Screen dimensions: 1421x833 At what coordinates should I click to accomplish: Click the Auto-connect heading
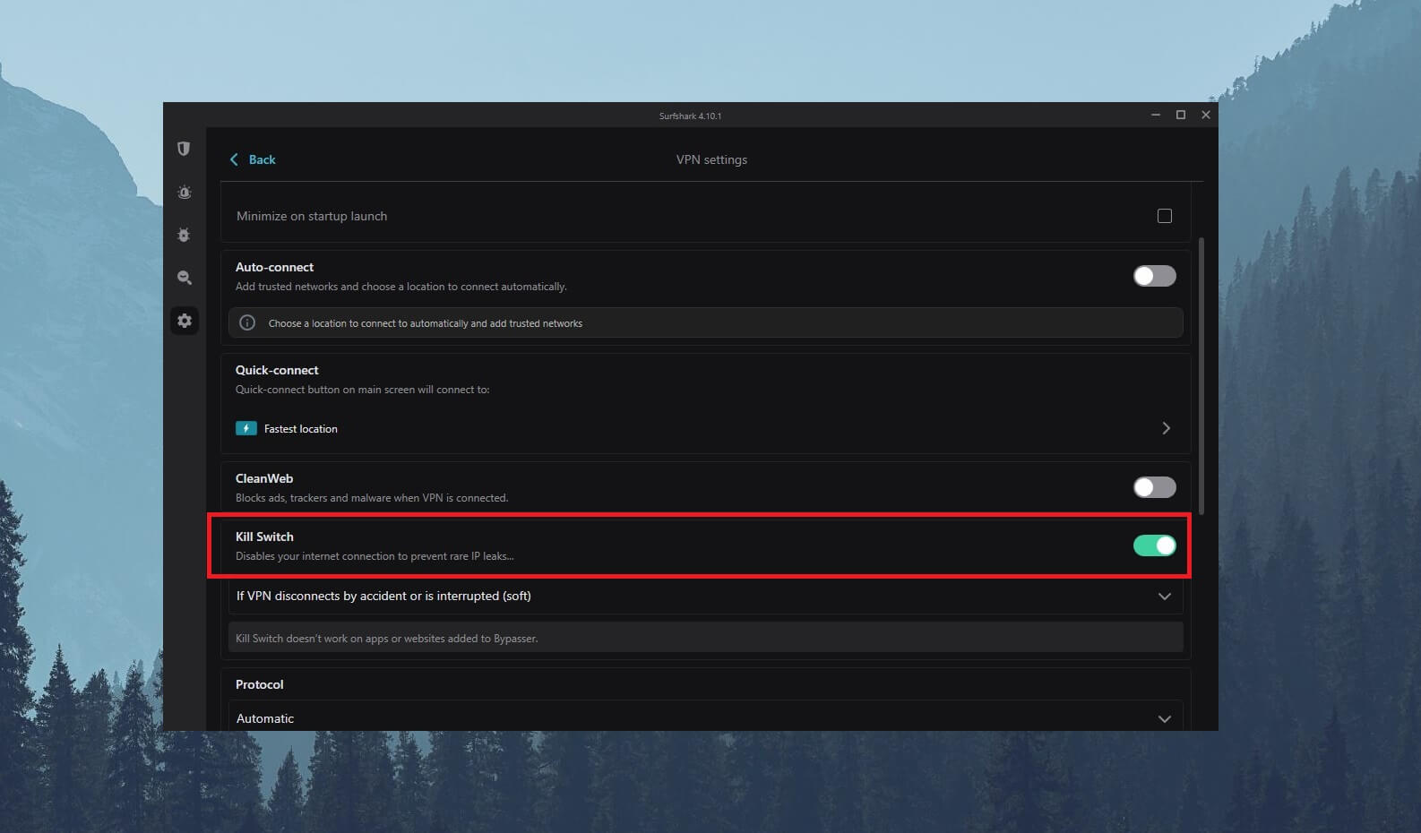tap(274, 267)
